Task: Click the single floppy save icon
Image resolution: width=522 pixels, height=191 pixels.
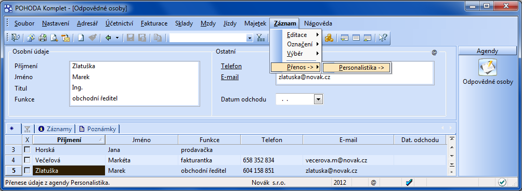Action: (130, 37)
